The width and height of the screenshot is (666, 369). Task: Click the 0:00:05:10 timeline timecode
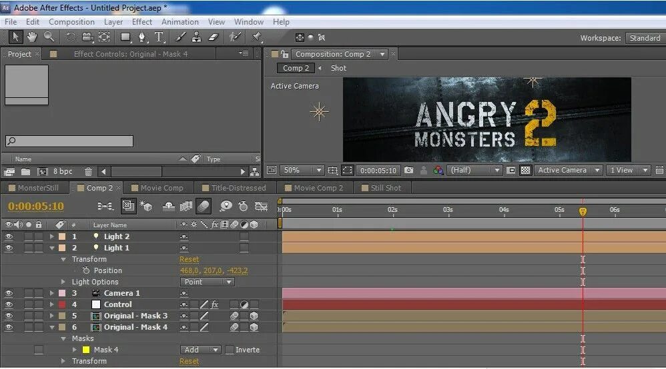(35, 206)
